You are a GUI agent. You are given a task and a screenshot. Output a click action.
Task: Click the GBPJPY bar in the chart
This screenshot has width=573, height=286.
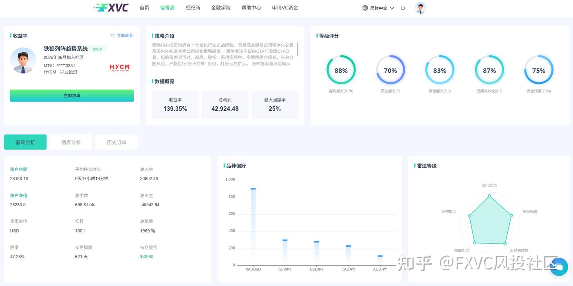coord(285,252)
